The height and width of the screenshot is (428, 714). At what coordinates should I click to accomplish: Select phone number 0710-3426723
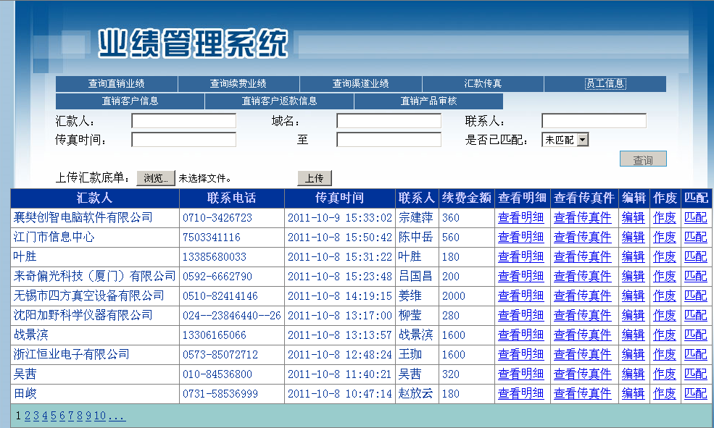pyautogui.click(x=217, y=218)
